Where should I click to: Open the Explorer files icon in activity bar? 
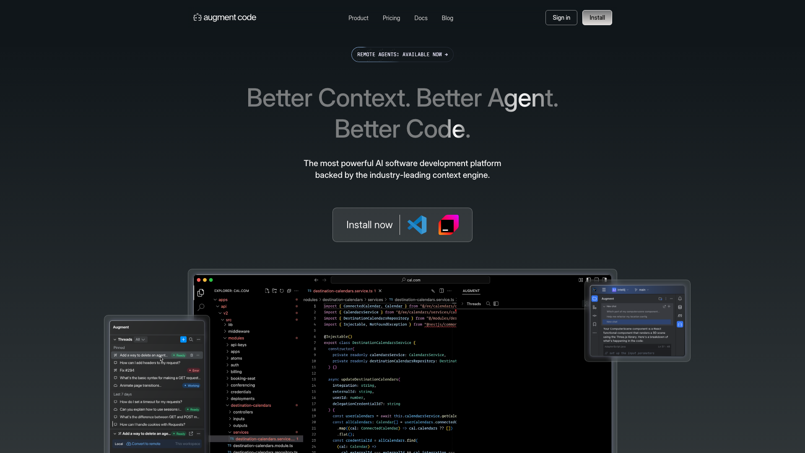point(201,293)
